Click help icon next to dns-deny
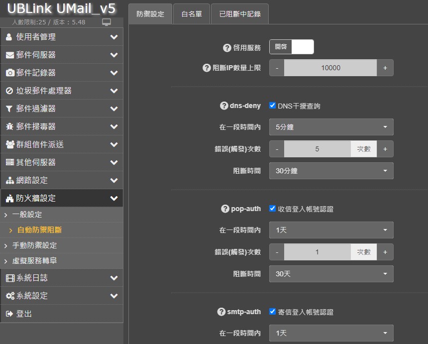This screenshot has height=344, width=428. [x=224, y=106]
